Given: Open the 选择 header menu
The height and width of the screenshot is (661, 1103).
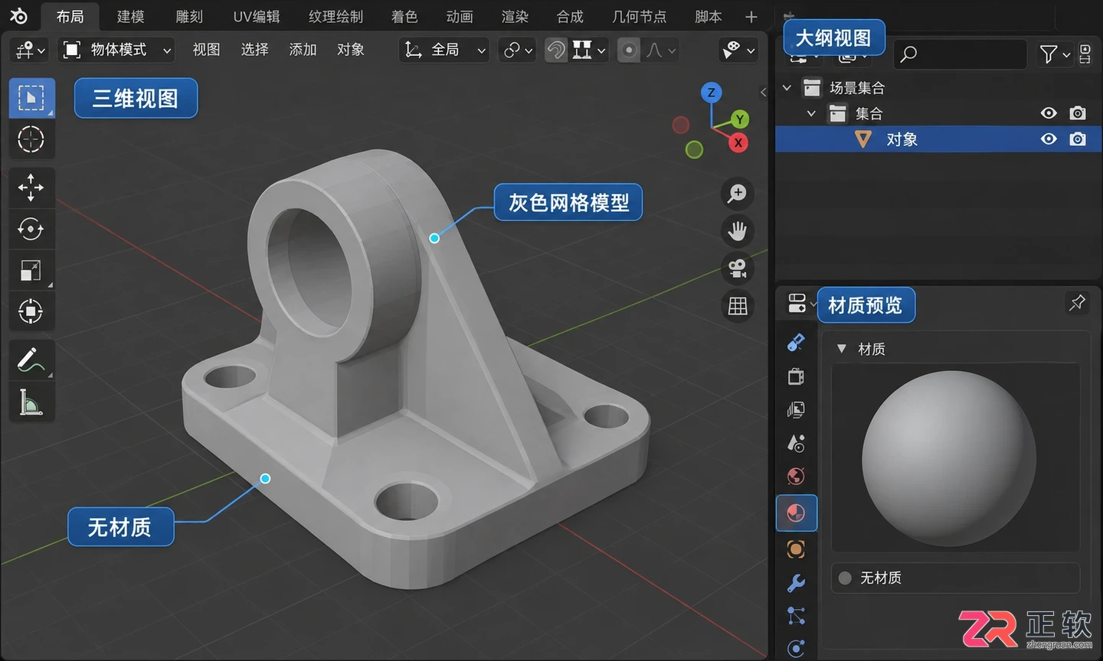Looking at the screenshot, I should pos(254,50).
